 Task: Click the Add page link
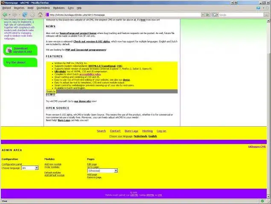(92, 174)
